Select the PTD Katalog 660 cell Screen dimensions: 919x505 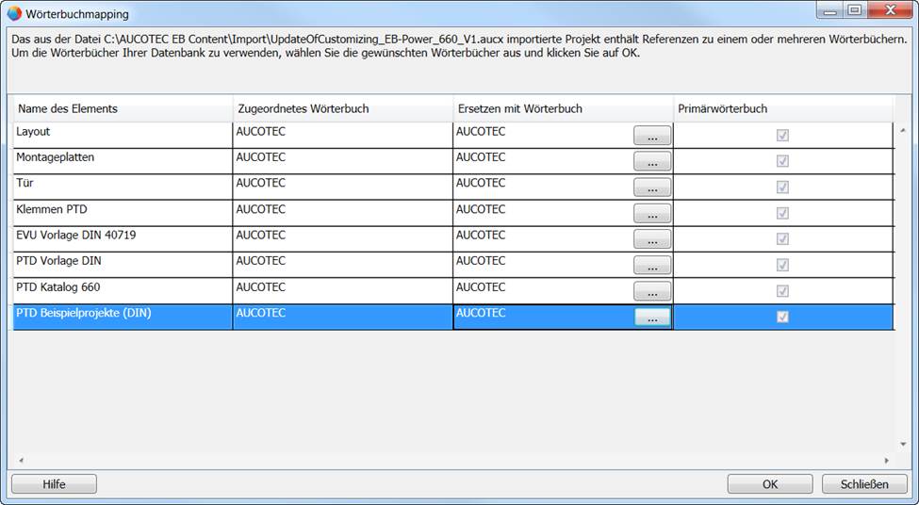(123, 291)
